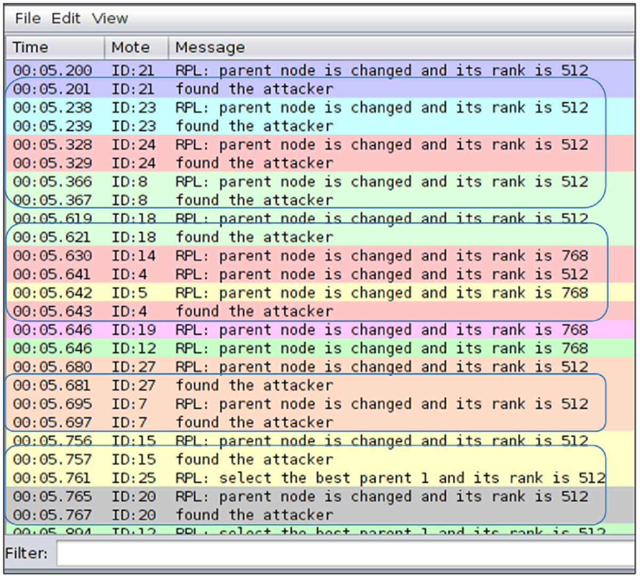Open the Edit menu
640x580 pixels.
[66, 18]
